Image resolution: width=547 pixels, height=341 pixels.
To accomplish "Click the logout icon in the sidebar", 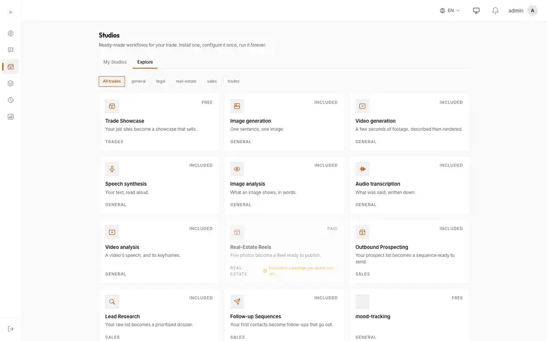I will pyautogui.click(x=10, y=329).
